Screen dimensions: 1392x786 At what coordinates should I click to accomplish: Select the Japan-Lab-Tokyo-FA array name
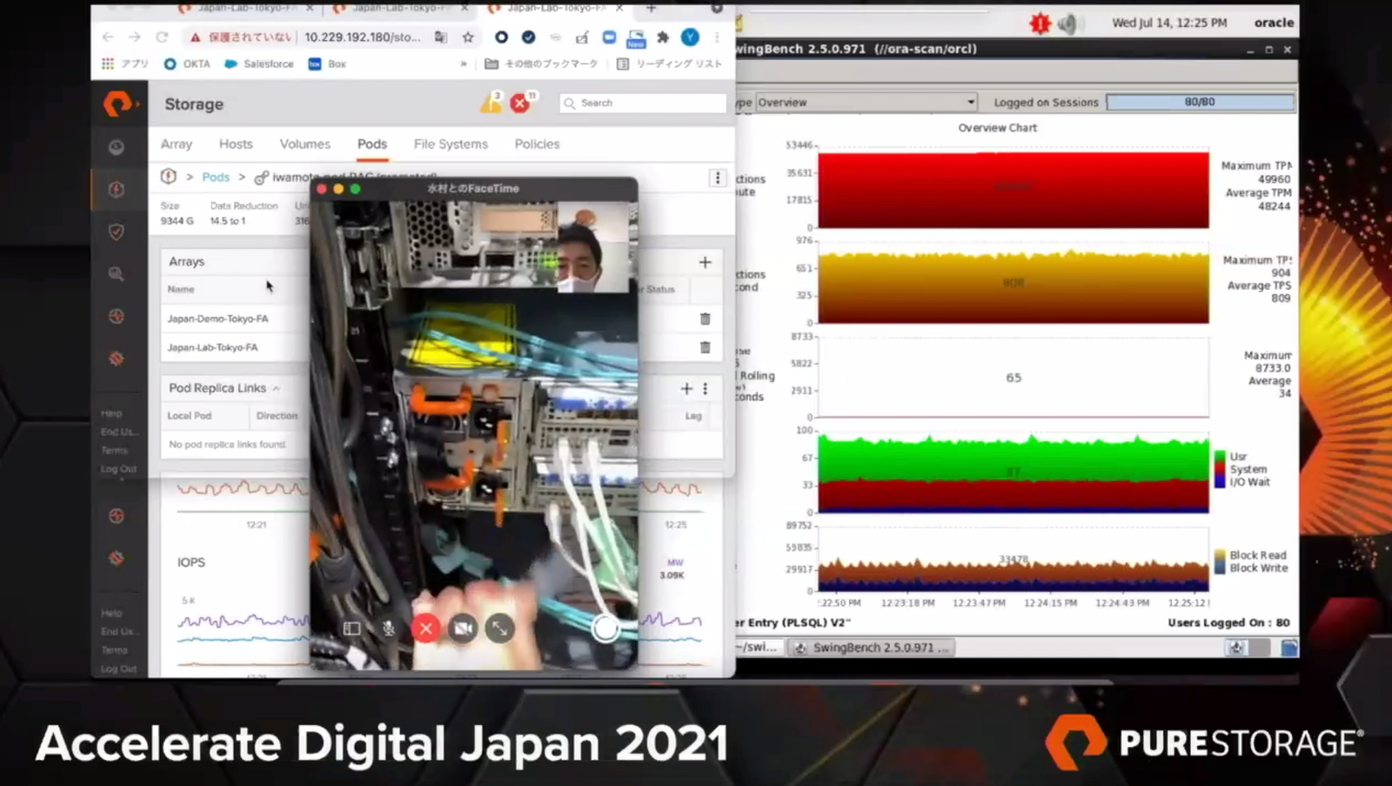pos(212,347)
